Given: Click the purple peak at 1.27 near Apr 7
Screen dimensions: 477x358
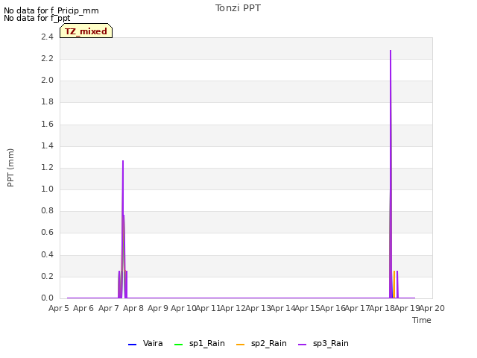Looking at the screenshot, I should (x=123, y=161).
